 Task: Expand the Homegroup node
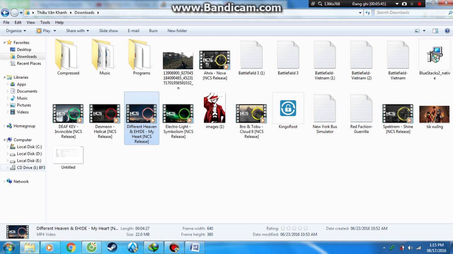[x=5, y=126]
